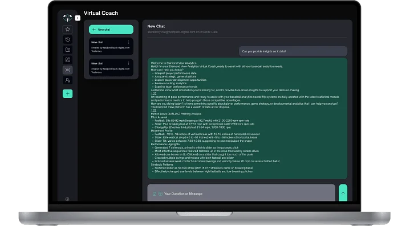Viewport: 410px width, 226px height.
Task: Expand the sidebar with the chevron arrow
Action: tap(78, 18)
